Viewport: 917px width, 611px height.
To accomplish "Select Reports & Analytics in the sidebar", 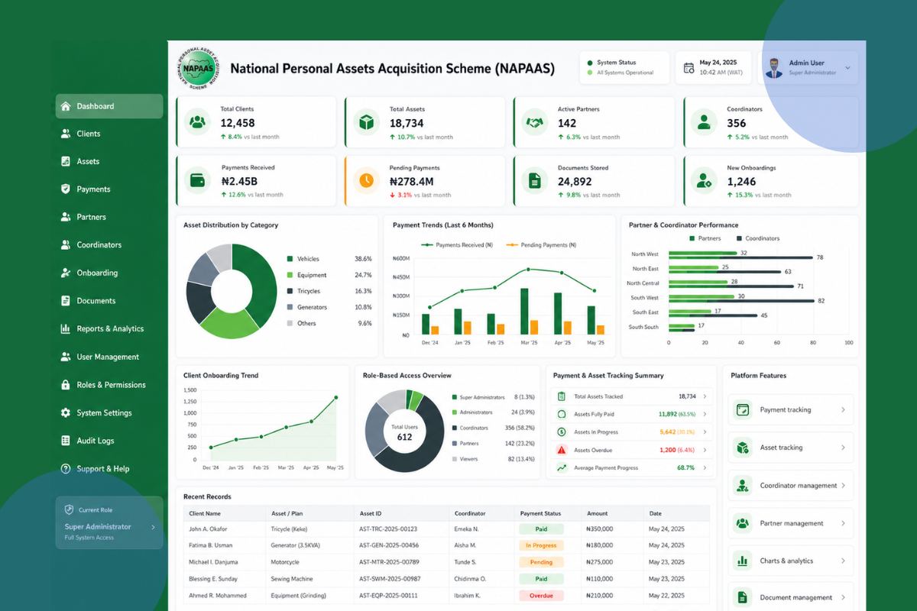I will pyautogui.click(x=109, y=329).
